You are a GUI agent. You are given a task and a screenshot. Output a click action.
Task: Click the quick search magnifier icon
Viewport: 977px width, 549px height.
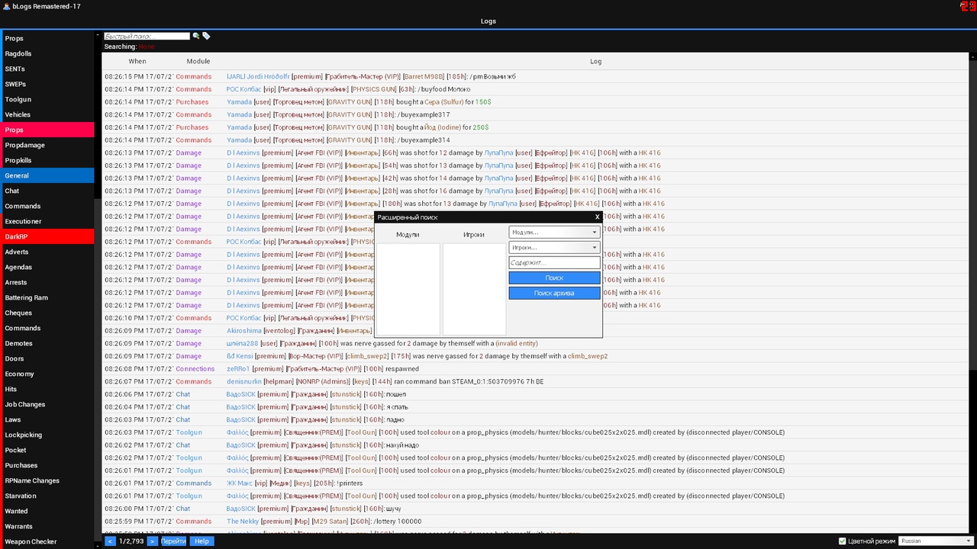pyautogui.click(x=196, y=36)
